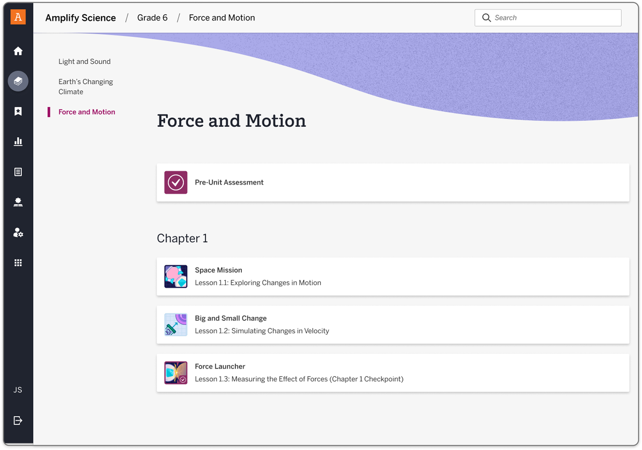The width and height of the screenshot is (642, 450).
Task: Open the person-with-book sidebar icon
Action: [x=18, y=202]
